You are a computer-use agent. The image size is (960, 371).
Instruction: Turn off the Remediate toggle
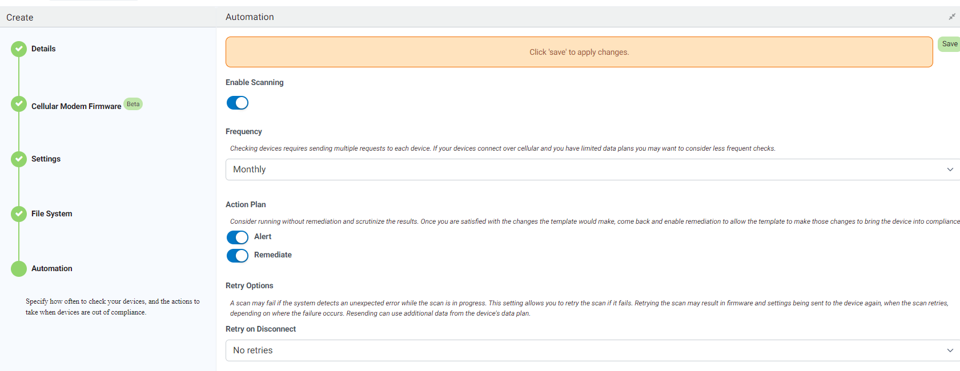238,255
